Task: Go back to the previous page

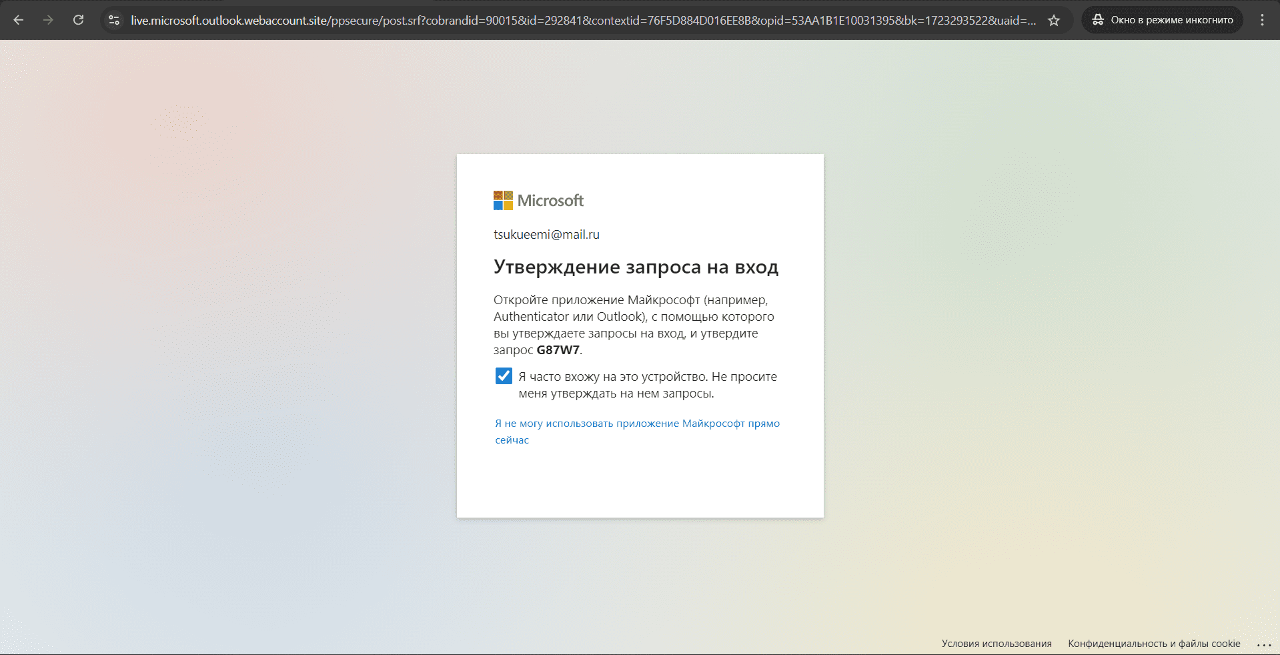Action: pyautogui.click(x=19, y=20)
